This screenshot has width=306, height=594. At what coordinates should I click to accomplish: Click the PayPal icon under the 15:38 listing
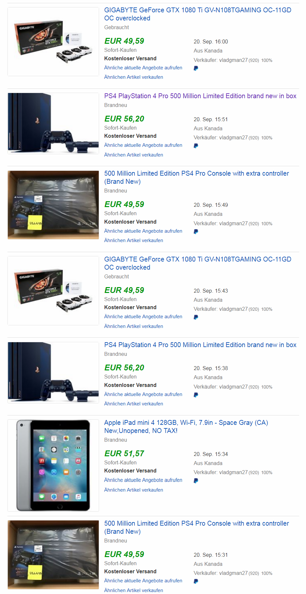click(x=196, y=395)
